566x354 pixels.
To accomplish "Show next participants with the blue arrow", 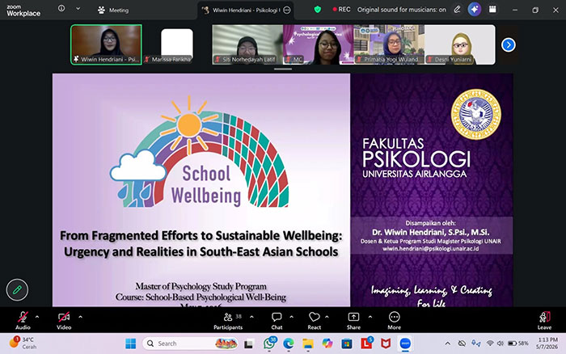I will coord(509,44).
